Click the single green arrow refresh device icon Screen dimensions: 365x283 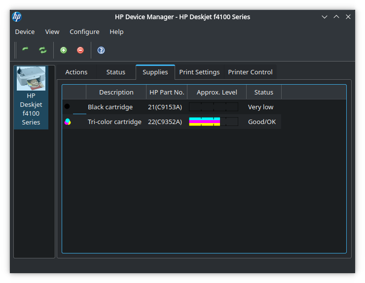pyautogui.click(x=25, y=49)
